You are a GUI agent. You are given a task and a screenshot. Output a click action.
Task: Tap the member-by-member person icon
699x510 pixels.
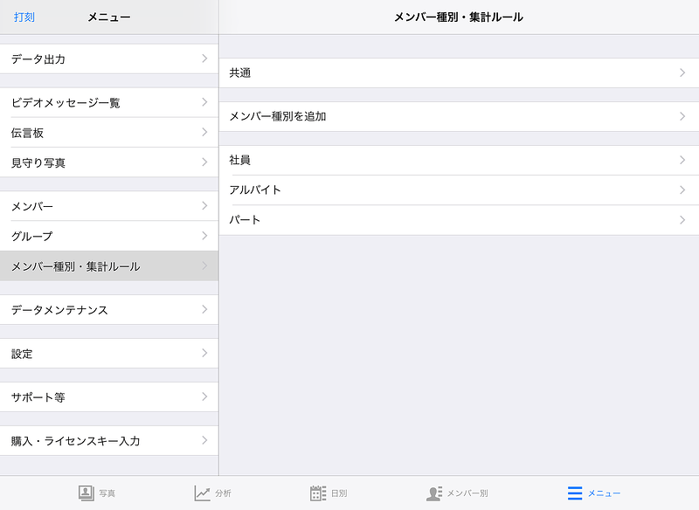[434, 493]
